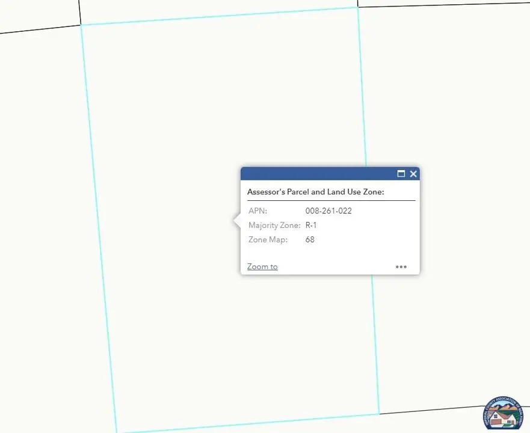Image resolution: width=530 pixels, height=433 pixels.
Task: Click the Zone Map field label
Action: point(268,240)
